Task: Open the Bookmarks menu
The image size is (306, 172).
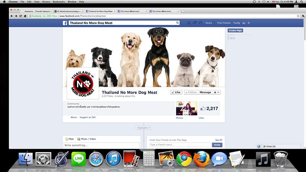Action: point(59,2)
